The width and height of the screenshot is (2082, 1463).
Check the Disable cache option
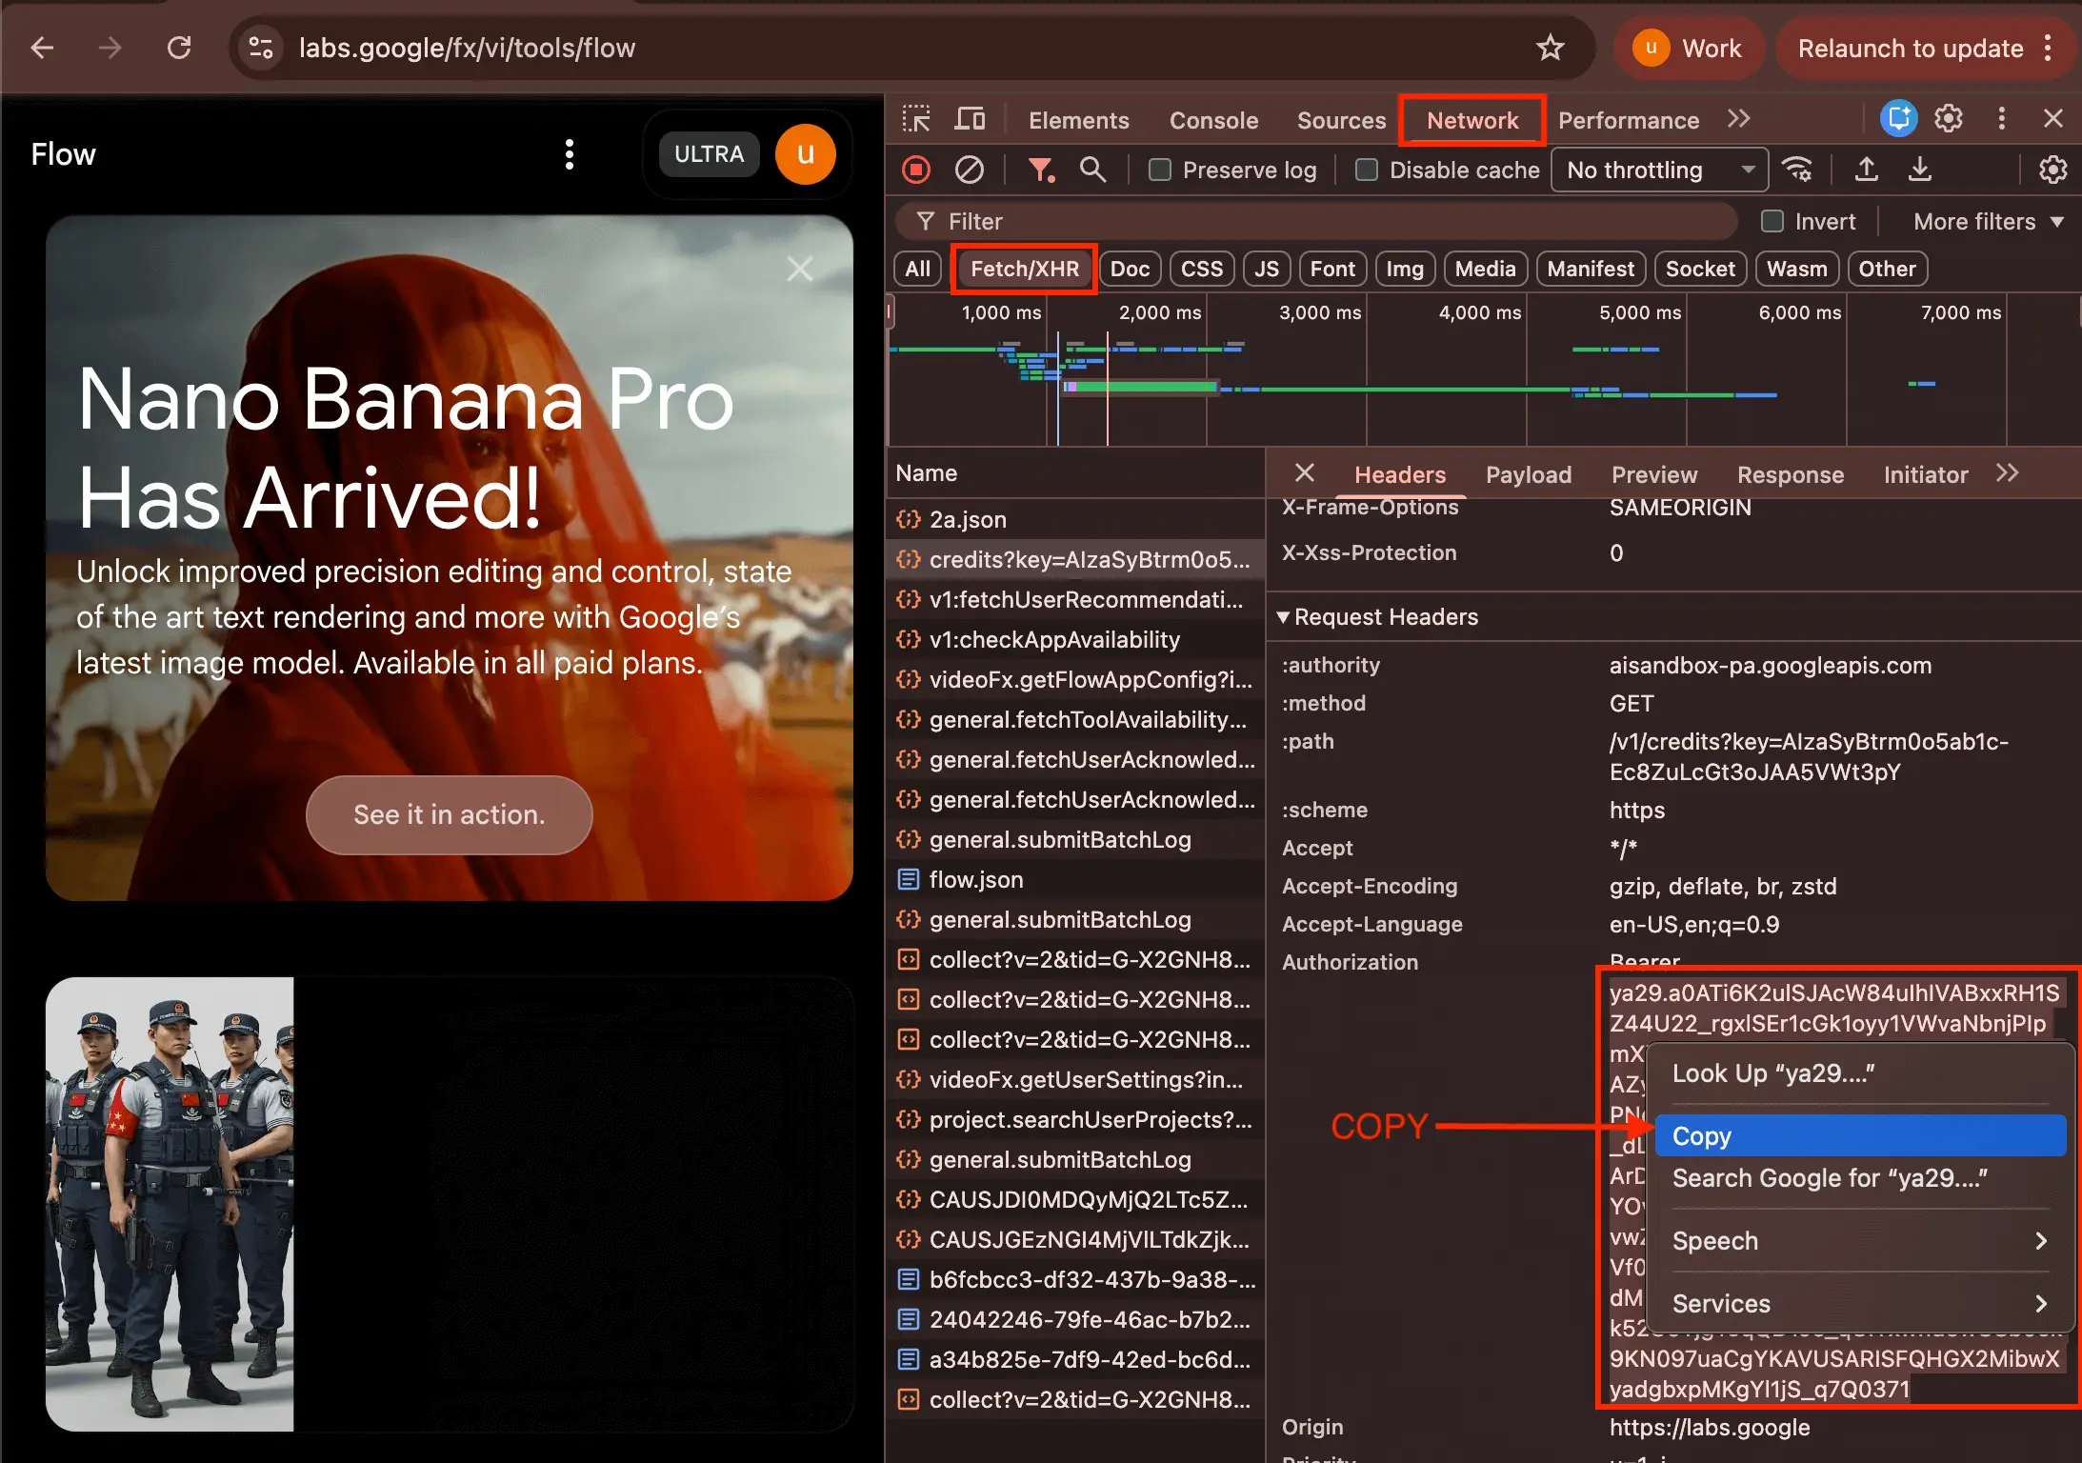coord(1367,170)
